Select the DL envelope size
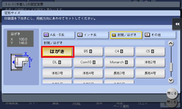This screenshot has width=182, height=109. 57,62
